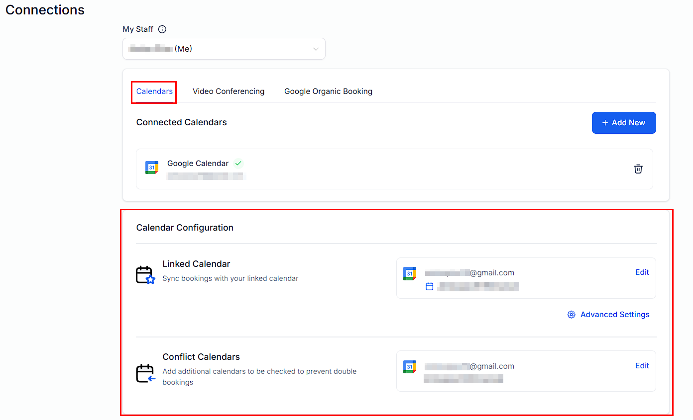Screen dimensions: 693x420
Task: Click the small blue calendar icon under the gmail address
Action: (x=430, y=286)
